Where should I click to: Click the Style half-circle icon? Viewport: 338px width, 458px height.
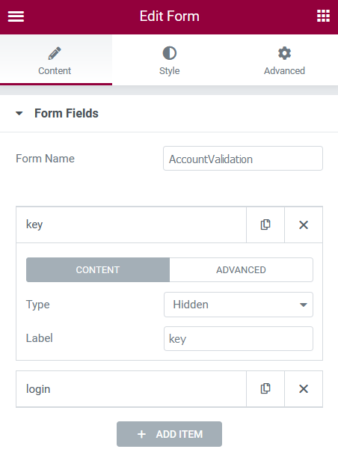[169, 53]
